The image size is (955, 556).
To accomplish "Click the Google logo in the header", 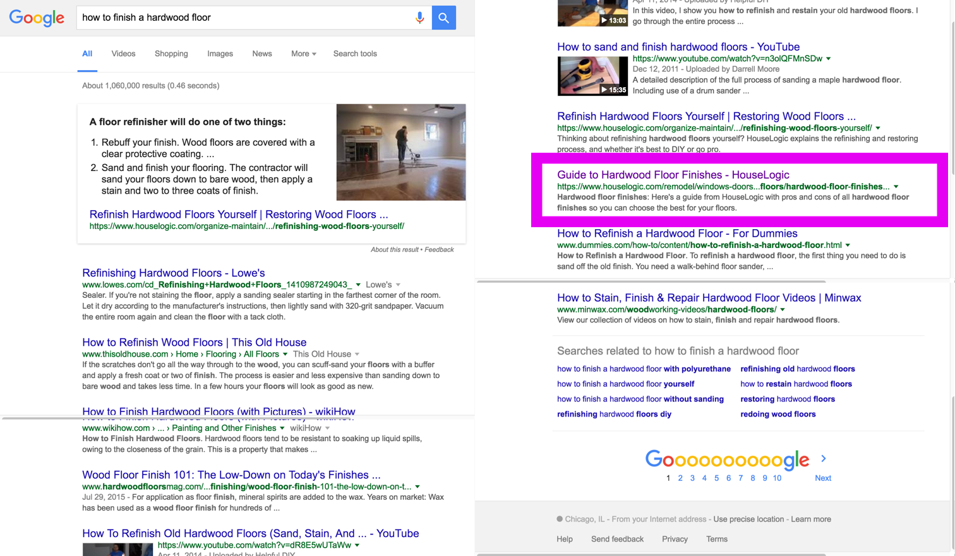I will click(37, 18).
